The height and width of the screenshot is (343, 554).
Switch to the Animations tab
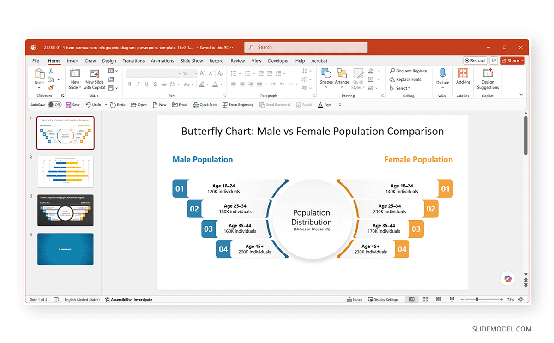point(163,61)
